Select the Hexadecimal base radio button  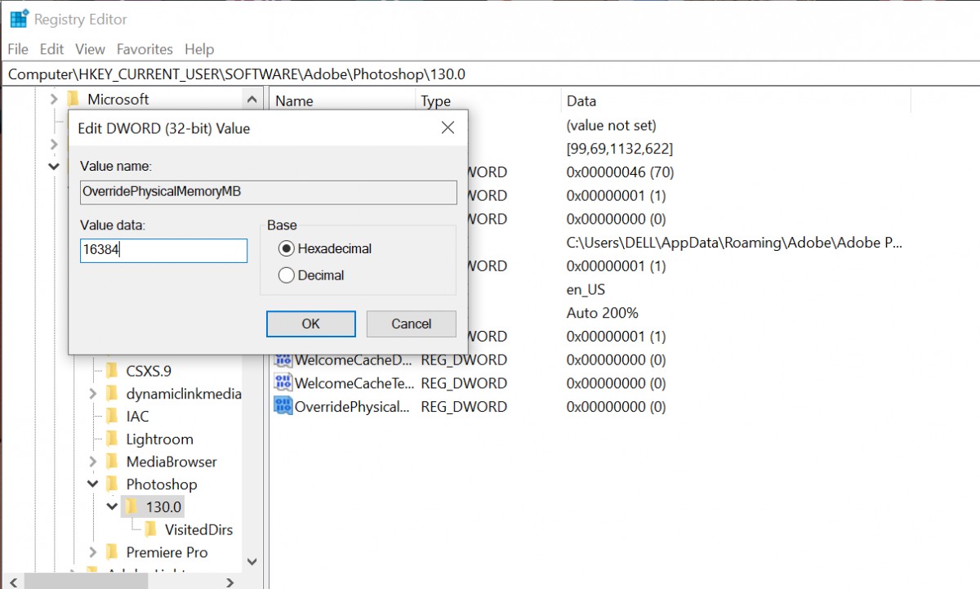coord(287,248)
